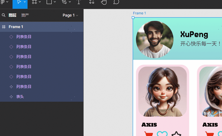Open the Figma main menu icon

coord(3,2)
